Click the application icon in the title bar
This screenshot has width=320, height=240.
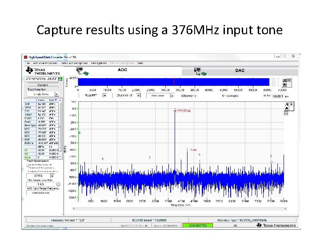pos(25,57)
